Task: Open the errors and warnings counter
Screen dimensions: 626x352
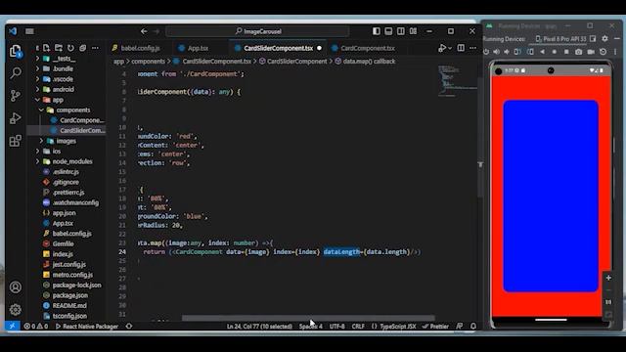Action: pos(36,326)
